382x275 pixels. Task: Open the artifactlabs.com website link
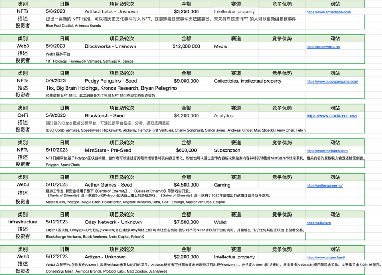click(329, 12)
